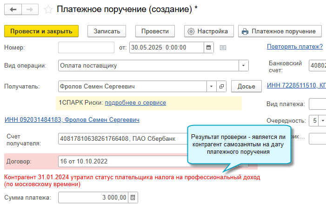
Task: Click the forward navigation arrow
Action: point(30,9)
